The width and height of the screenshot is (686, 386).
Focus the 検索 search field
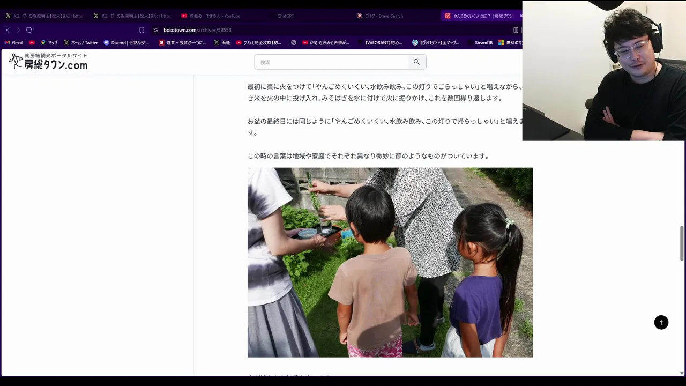[331, 62]
